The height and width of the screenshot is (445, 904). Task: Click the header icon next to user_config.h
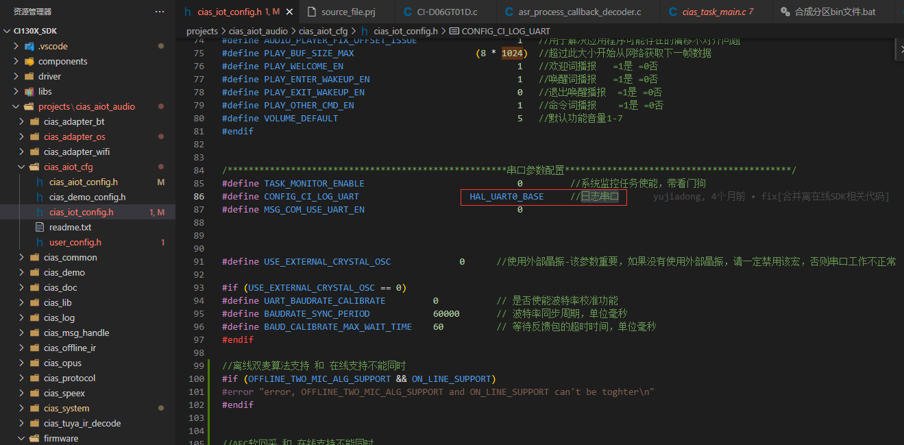(x=40, y=242)
